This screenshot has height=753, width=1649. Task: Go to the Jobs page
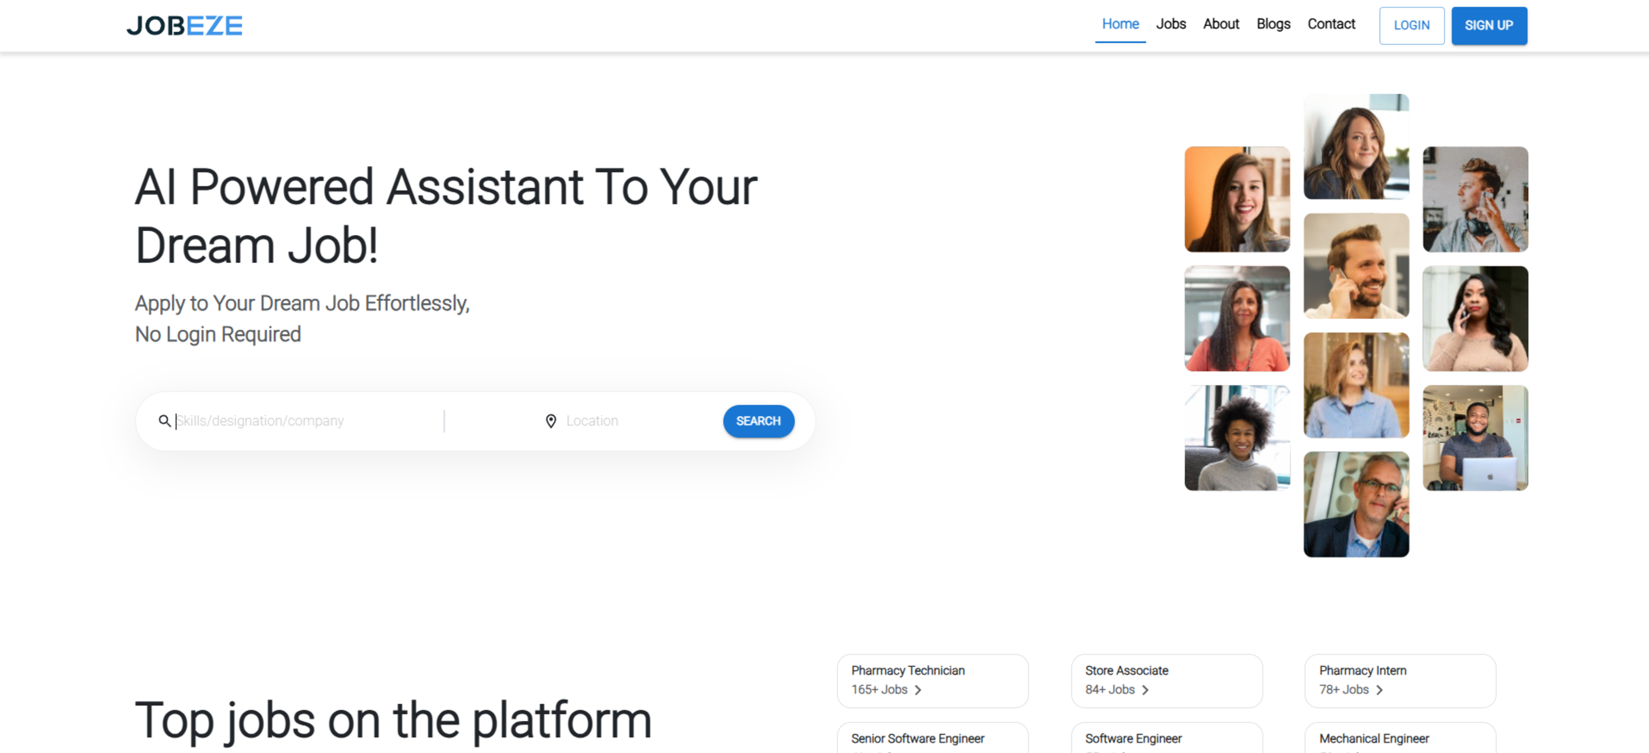coord(1170,24)
